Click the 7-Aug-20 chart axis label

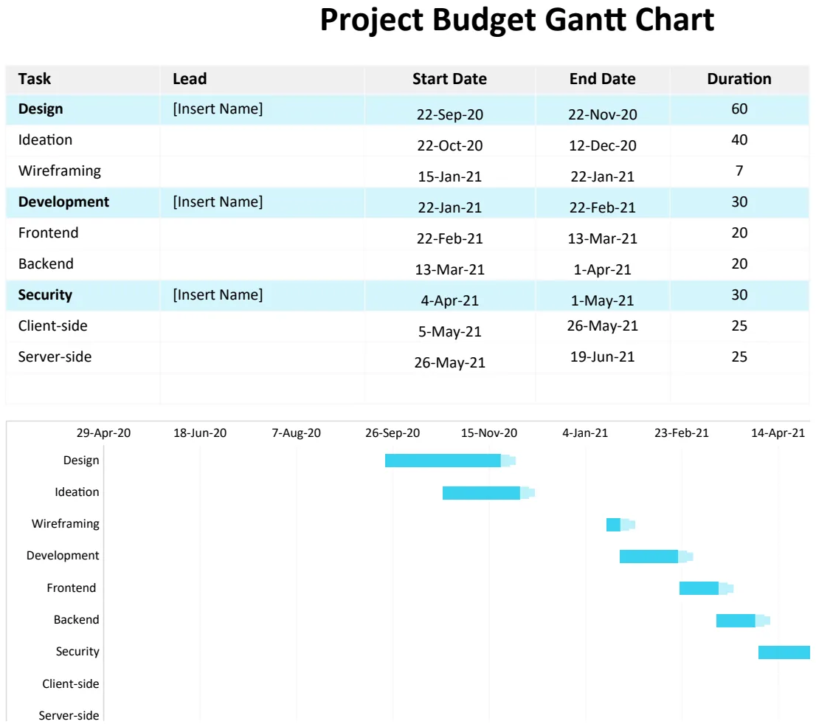296,433
